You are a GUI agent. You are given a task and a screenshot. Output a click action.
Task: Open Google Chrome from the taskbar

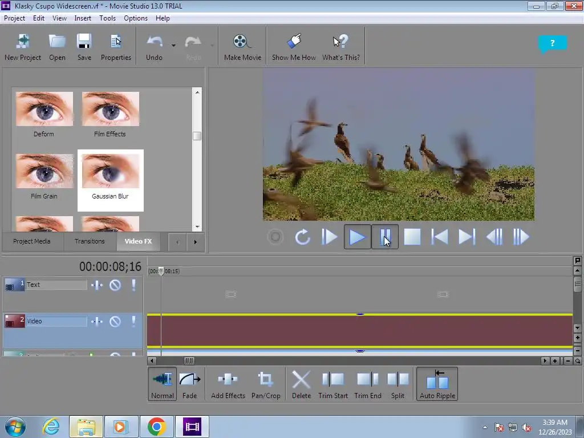click(156, 427)
